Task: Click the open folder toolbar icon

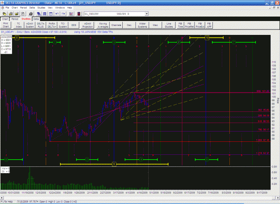Action: [17, 14]
